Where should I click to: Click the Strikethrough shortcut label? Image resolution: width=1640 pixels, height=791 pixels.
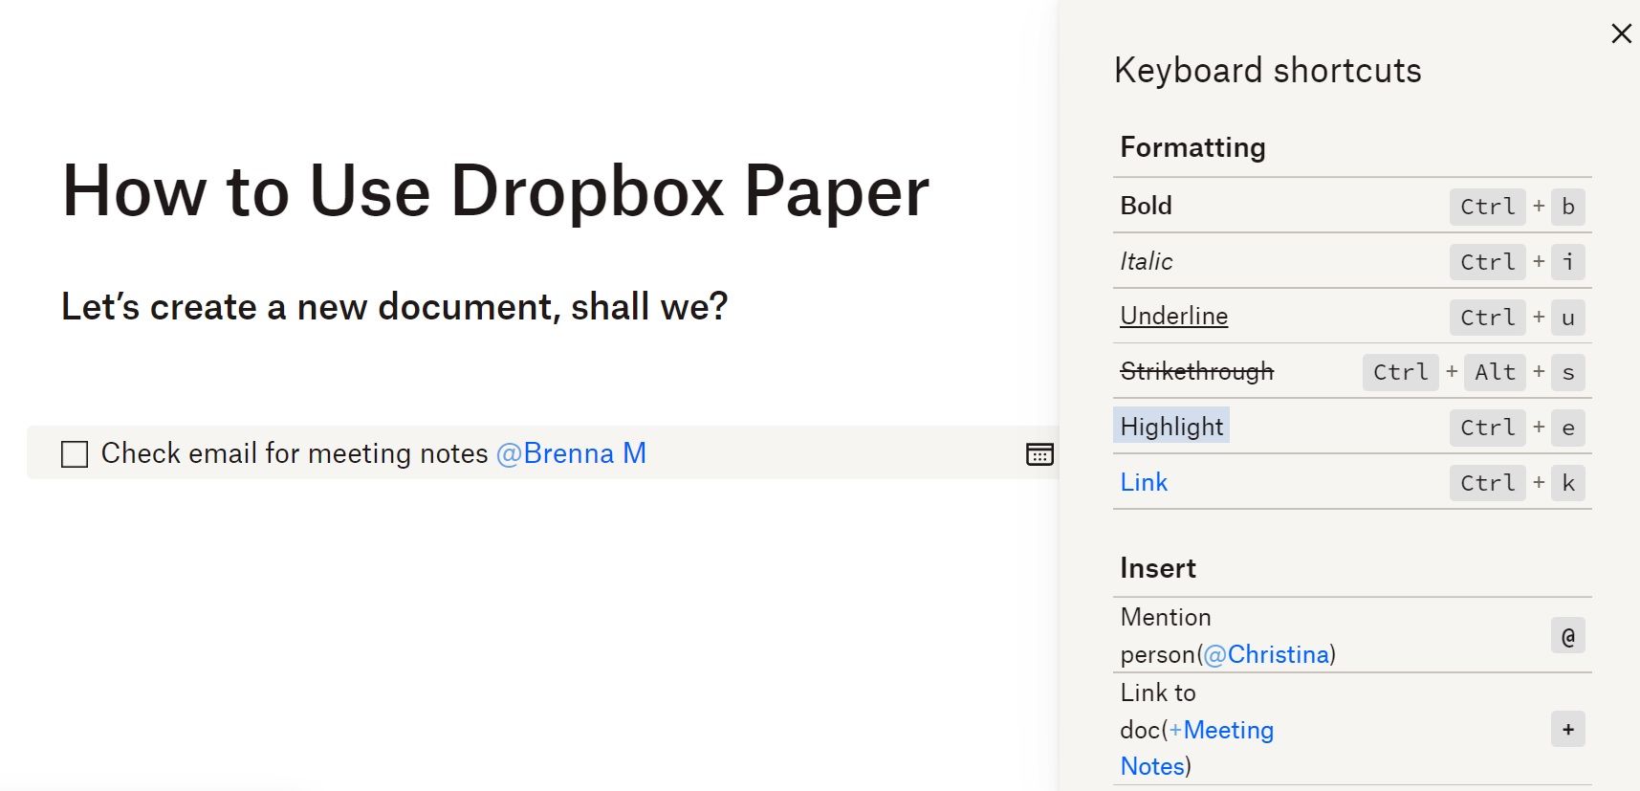pyautogui.click(x=1196, y=371)
